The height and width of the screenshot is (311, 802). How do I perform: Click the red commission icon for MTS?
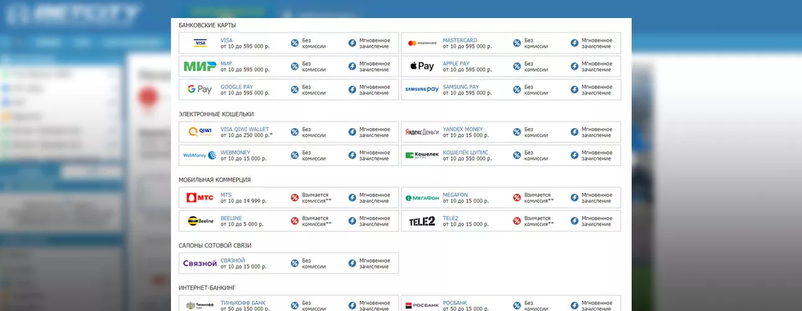pyautogui.click(x=295, y=198)
